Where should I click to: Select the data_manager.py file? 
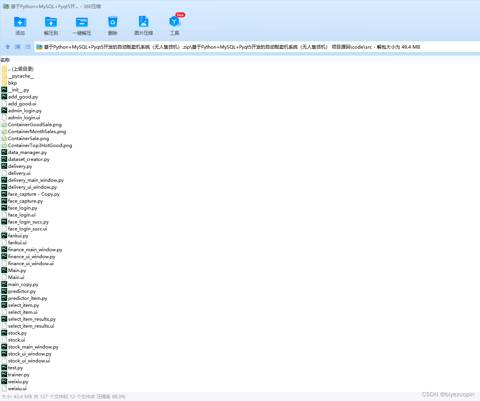pos(24,152)
